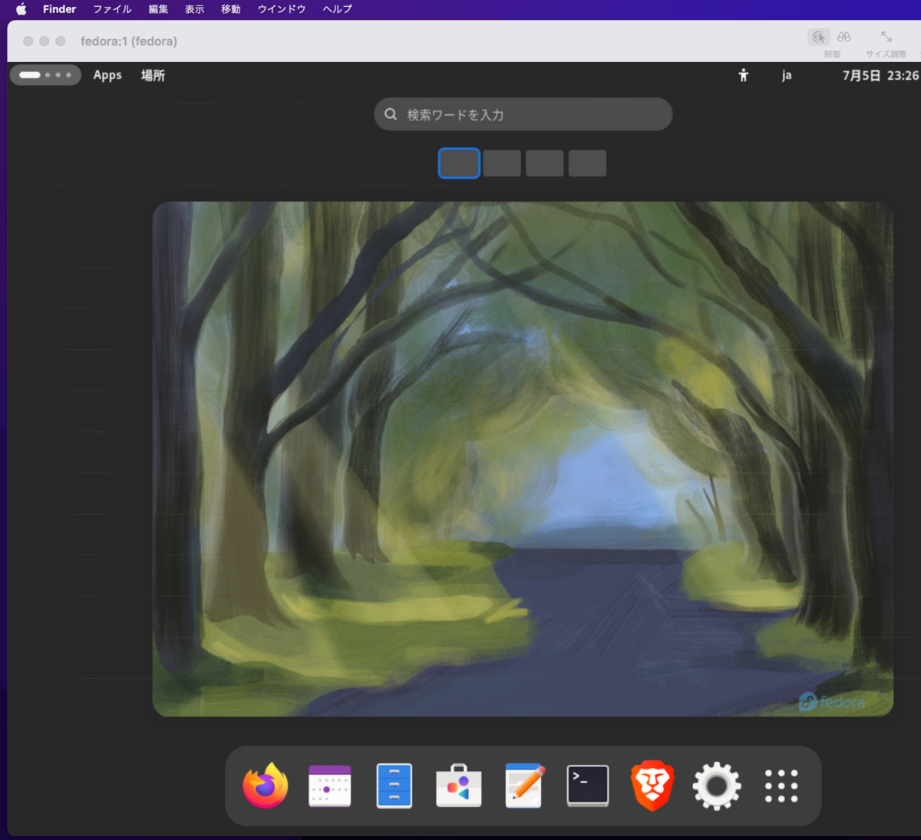Click the scaling resize icon
The height and width of the screenshot is (840, 921).
[886, 37]
